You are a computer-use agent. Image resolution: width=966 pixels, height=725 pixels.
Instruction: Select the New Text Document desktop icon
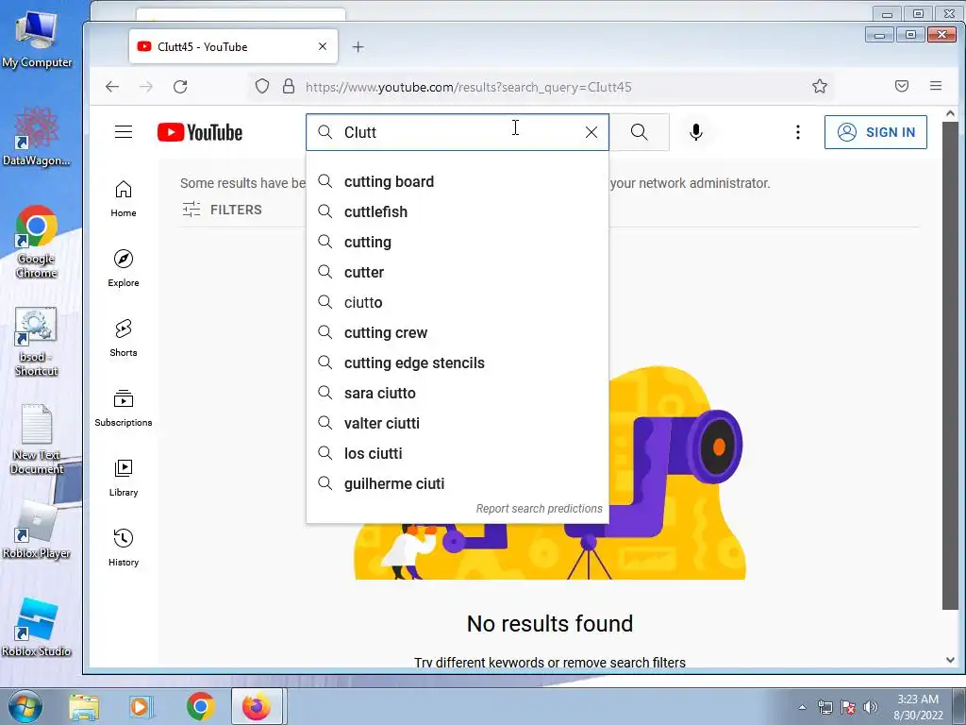(x=37, y=439)
